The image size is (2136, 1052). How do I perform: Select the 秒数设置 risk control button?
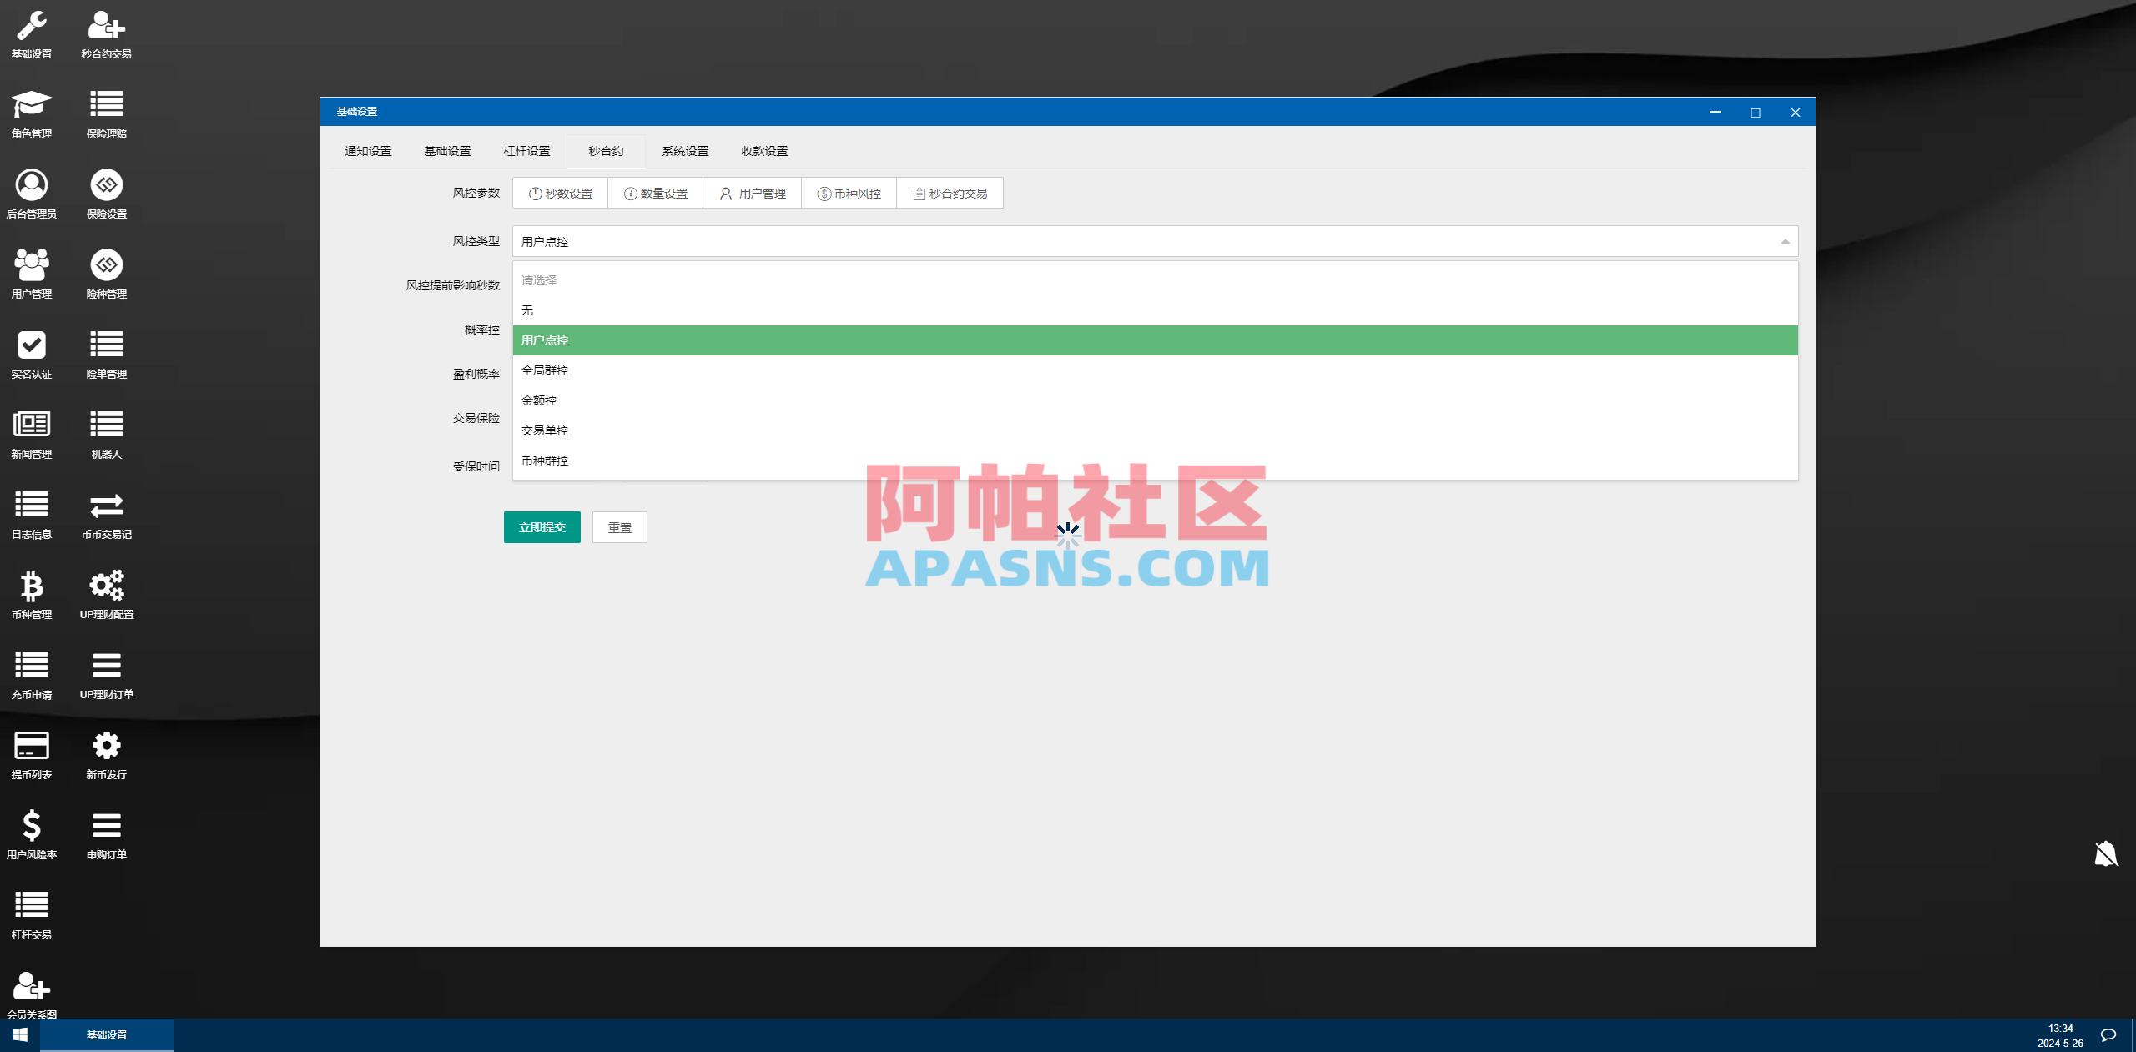tap(559, 193)
